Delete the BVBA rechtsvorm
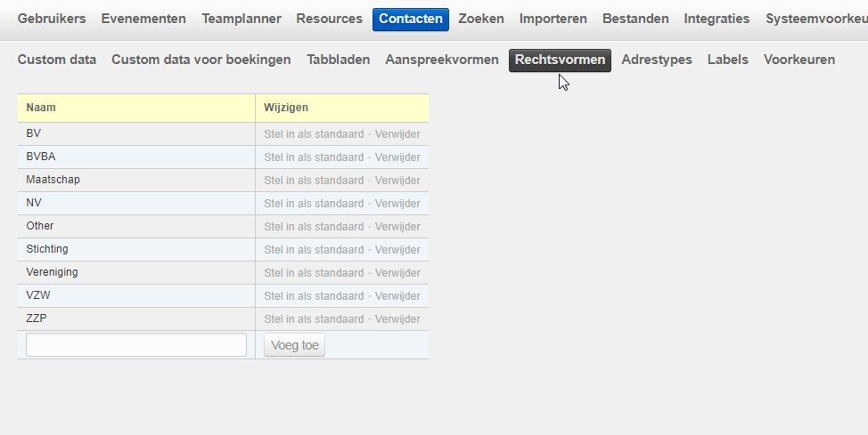Screen dimensions: 868x435 [397, 157]
